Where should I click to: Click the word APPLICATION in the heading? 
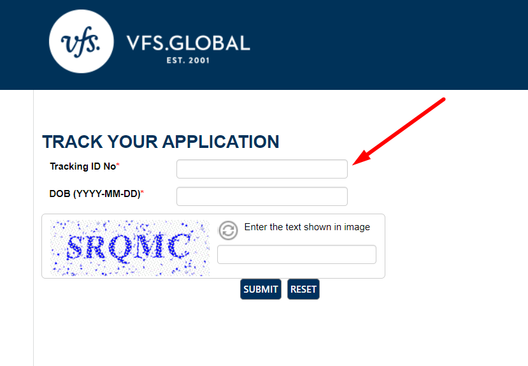pyautogui.click(x=221, y=142)
